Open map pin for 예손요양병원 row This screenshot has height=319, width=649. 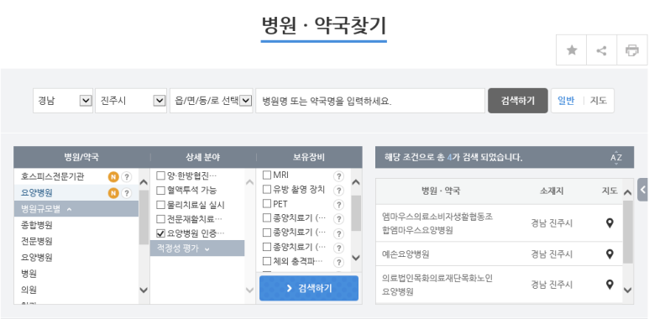coord(610,254)
